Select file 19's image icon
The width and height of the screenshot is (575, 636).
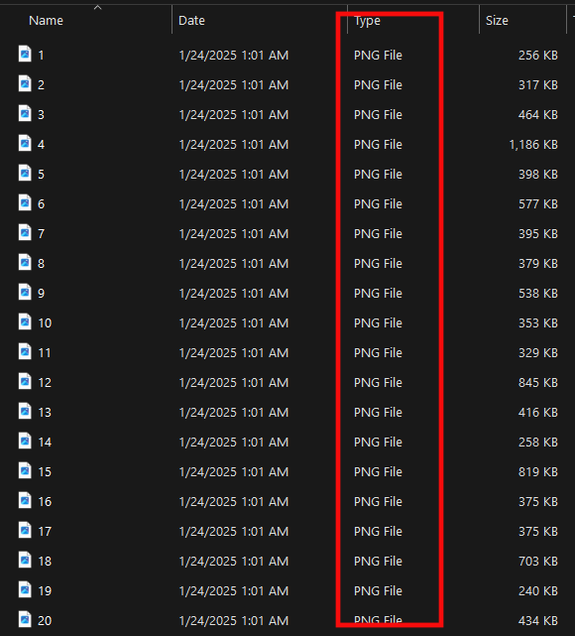(x=25, y=589)
